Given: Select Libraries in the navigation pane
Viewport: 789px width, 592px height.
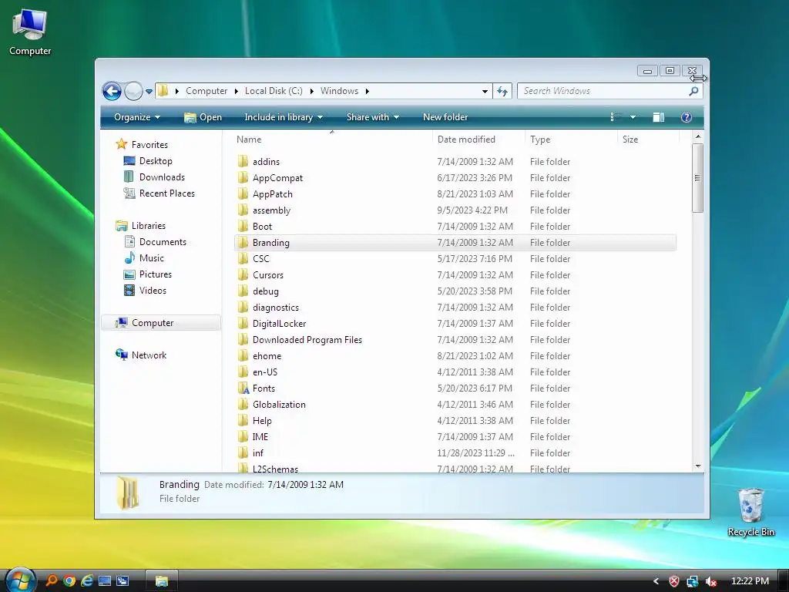Looking at the screenshot, I should pyautogui.click(x=149, y=226).
